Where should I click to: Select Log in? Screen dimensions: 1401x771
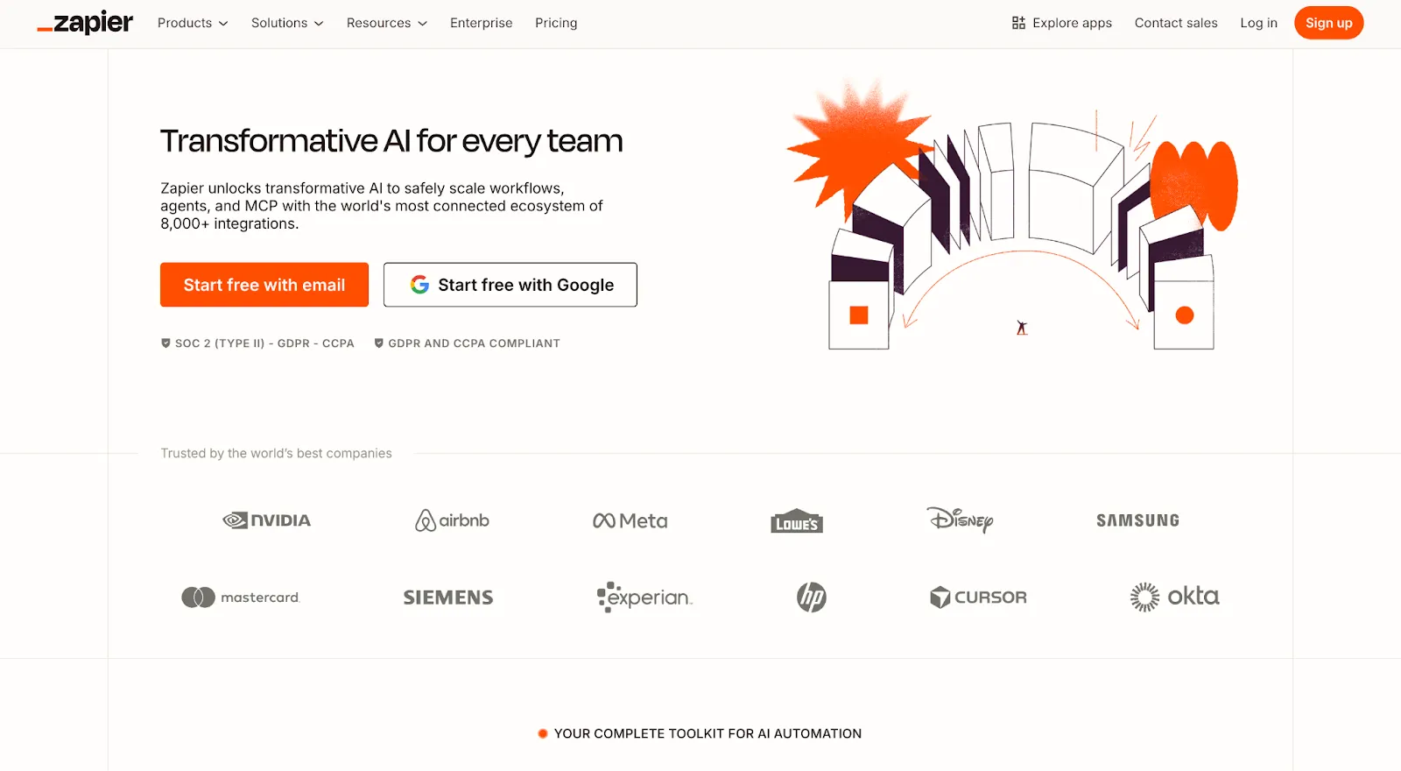click(x=1258, y=23)
